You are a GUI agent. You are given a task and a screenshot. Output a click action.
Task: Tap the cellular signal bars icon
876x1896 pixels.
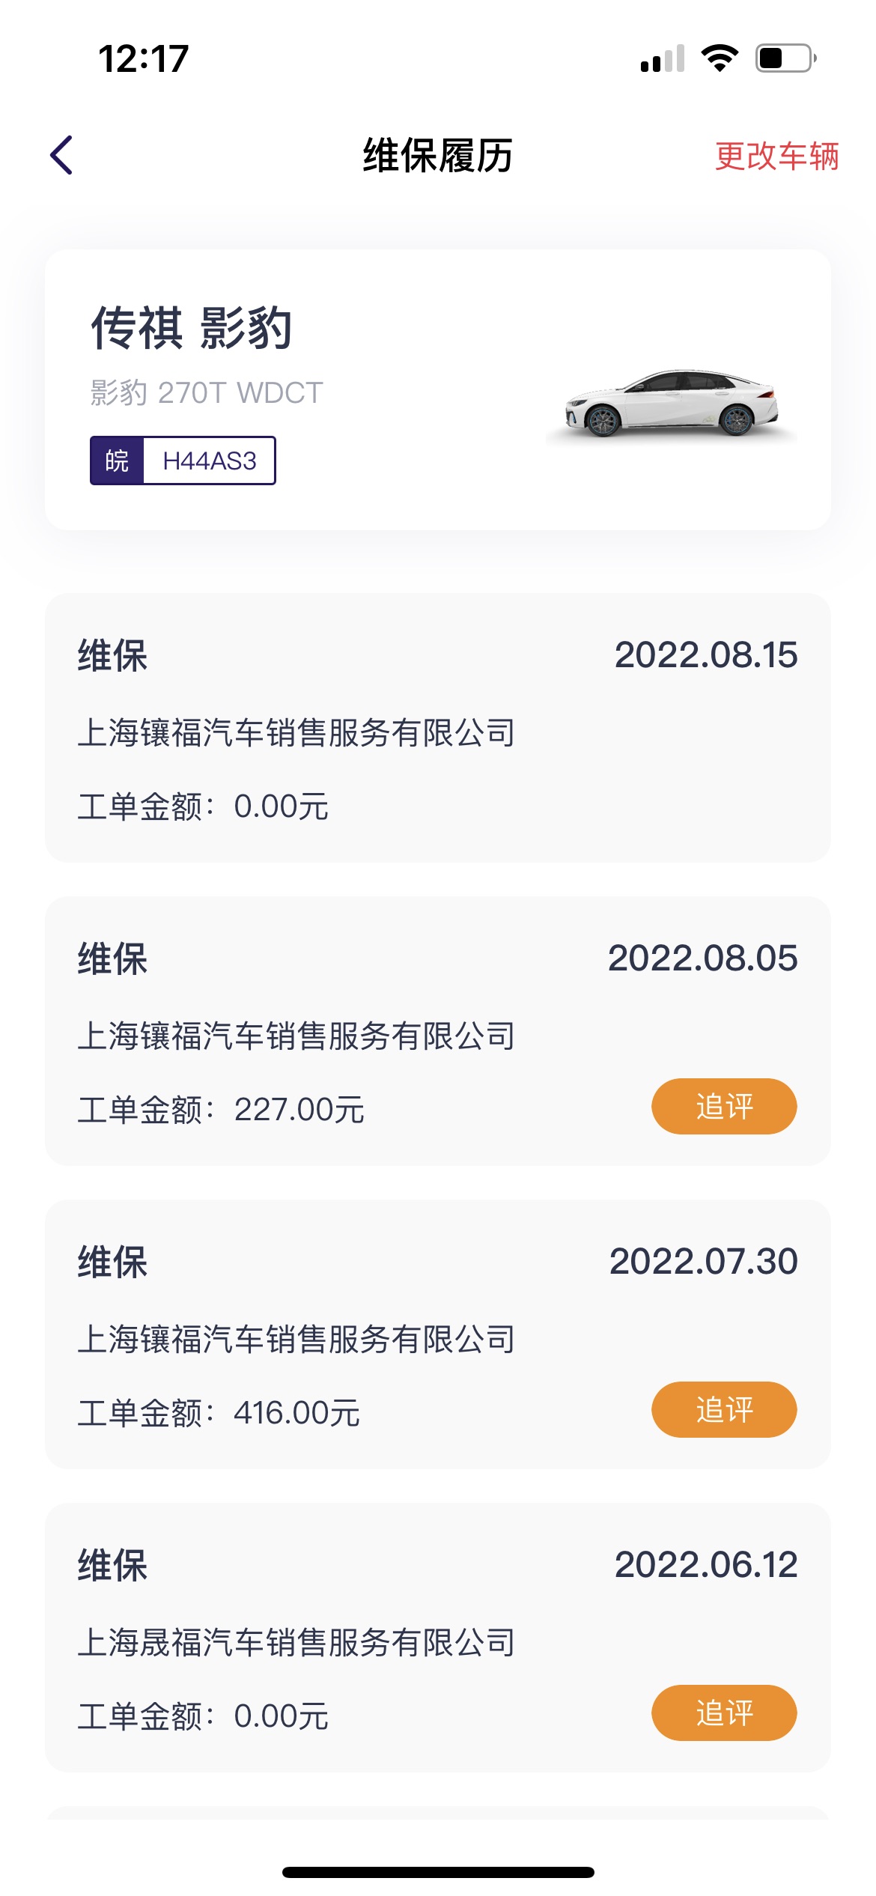(663, 59)
